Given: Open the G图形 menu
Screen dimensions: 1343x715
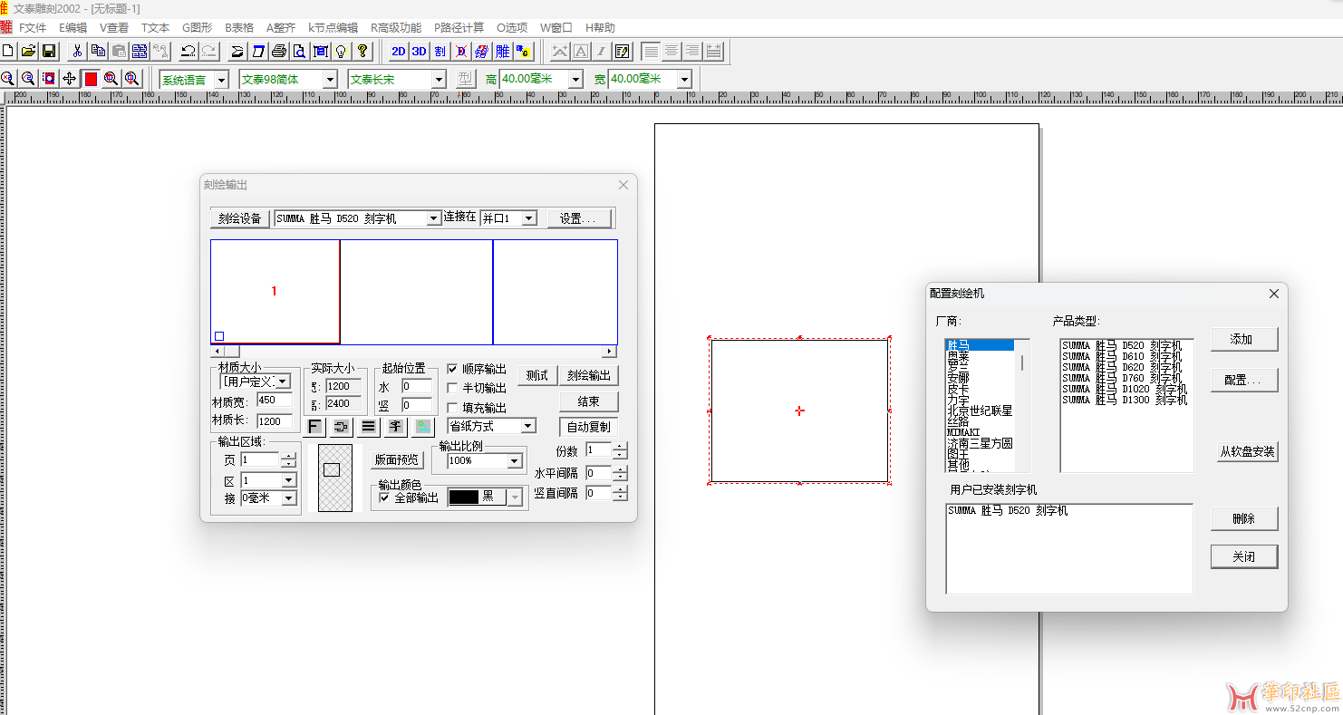Looking at the screenshot, I should (198, 28).
